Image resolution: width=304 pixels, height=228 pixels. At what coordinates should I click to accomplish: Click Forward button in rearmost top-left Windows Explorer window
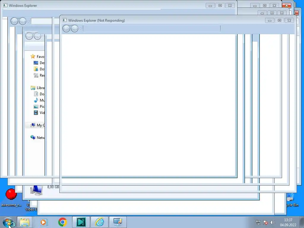point(23,21)
